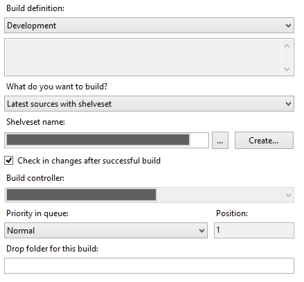Image resolution: width=304 pixels, height=282 pixels.
Task: Uncheck "Check in changes after successful build" checkbox
Action: coord(9,160)
